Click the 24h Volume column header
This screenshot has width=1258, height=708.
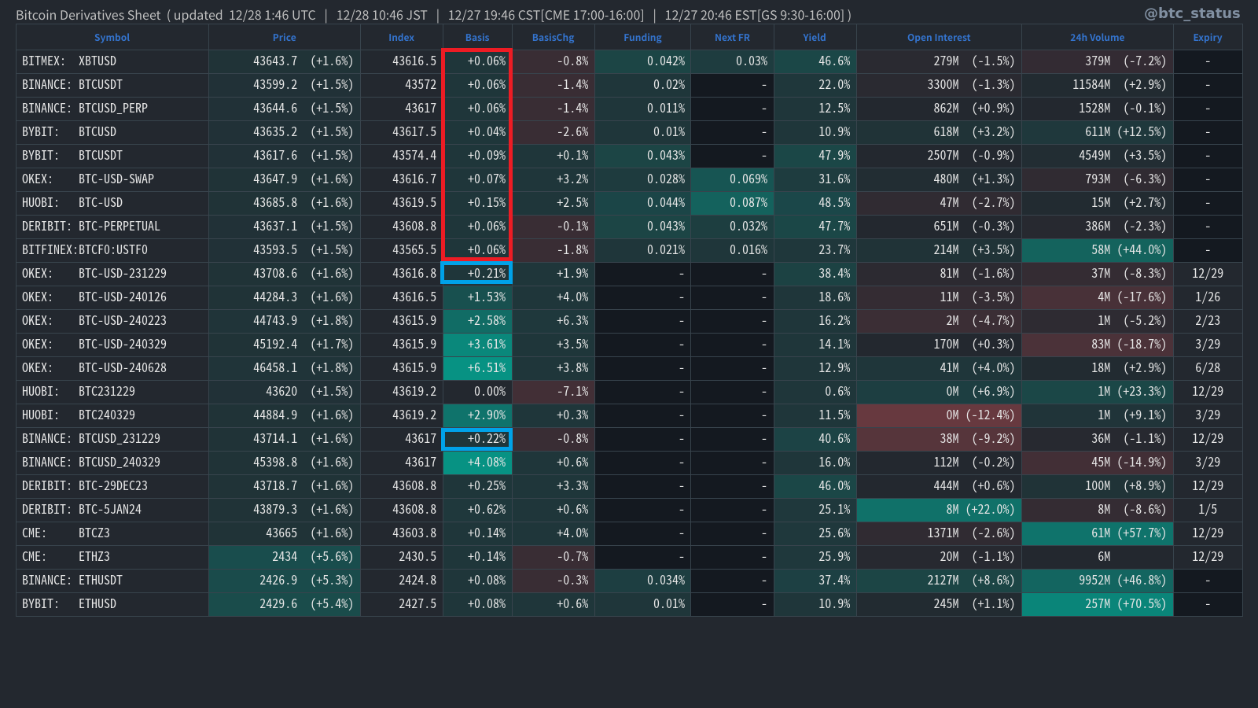pos(1097,38)
